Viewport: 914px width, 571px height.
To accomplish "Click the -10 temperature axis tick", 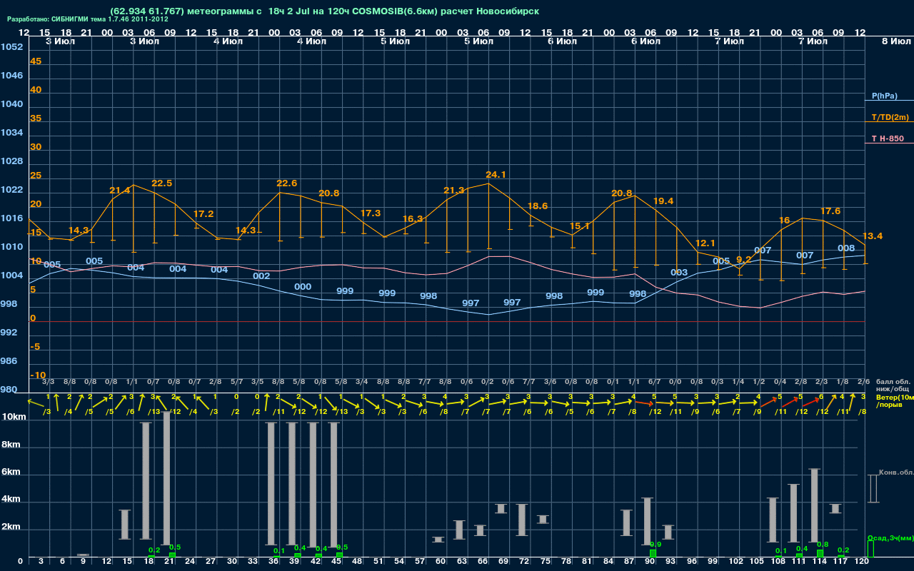I will [x=38, y=375].
